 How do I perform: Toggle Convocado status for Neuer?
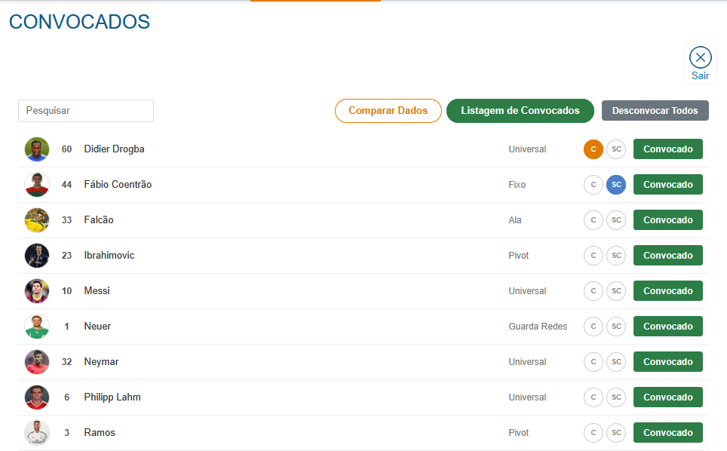[668, 327]
